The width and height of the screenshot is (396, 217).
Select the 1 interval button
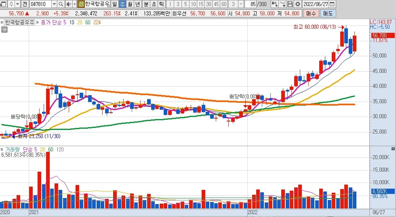(170, 4)
